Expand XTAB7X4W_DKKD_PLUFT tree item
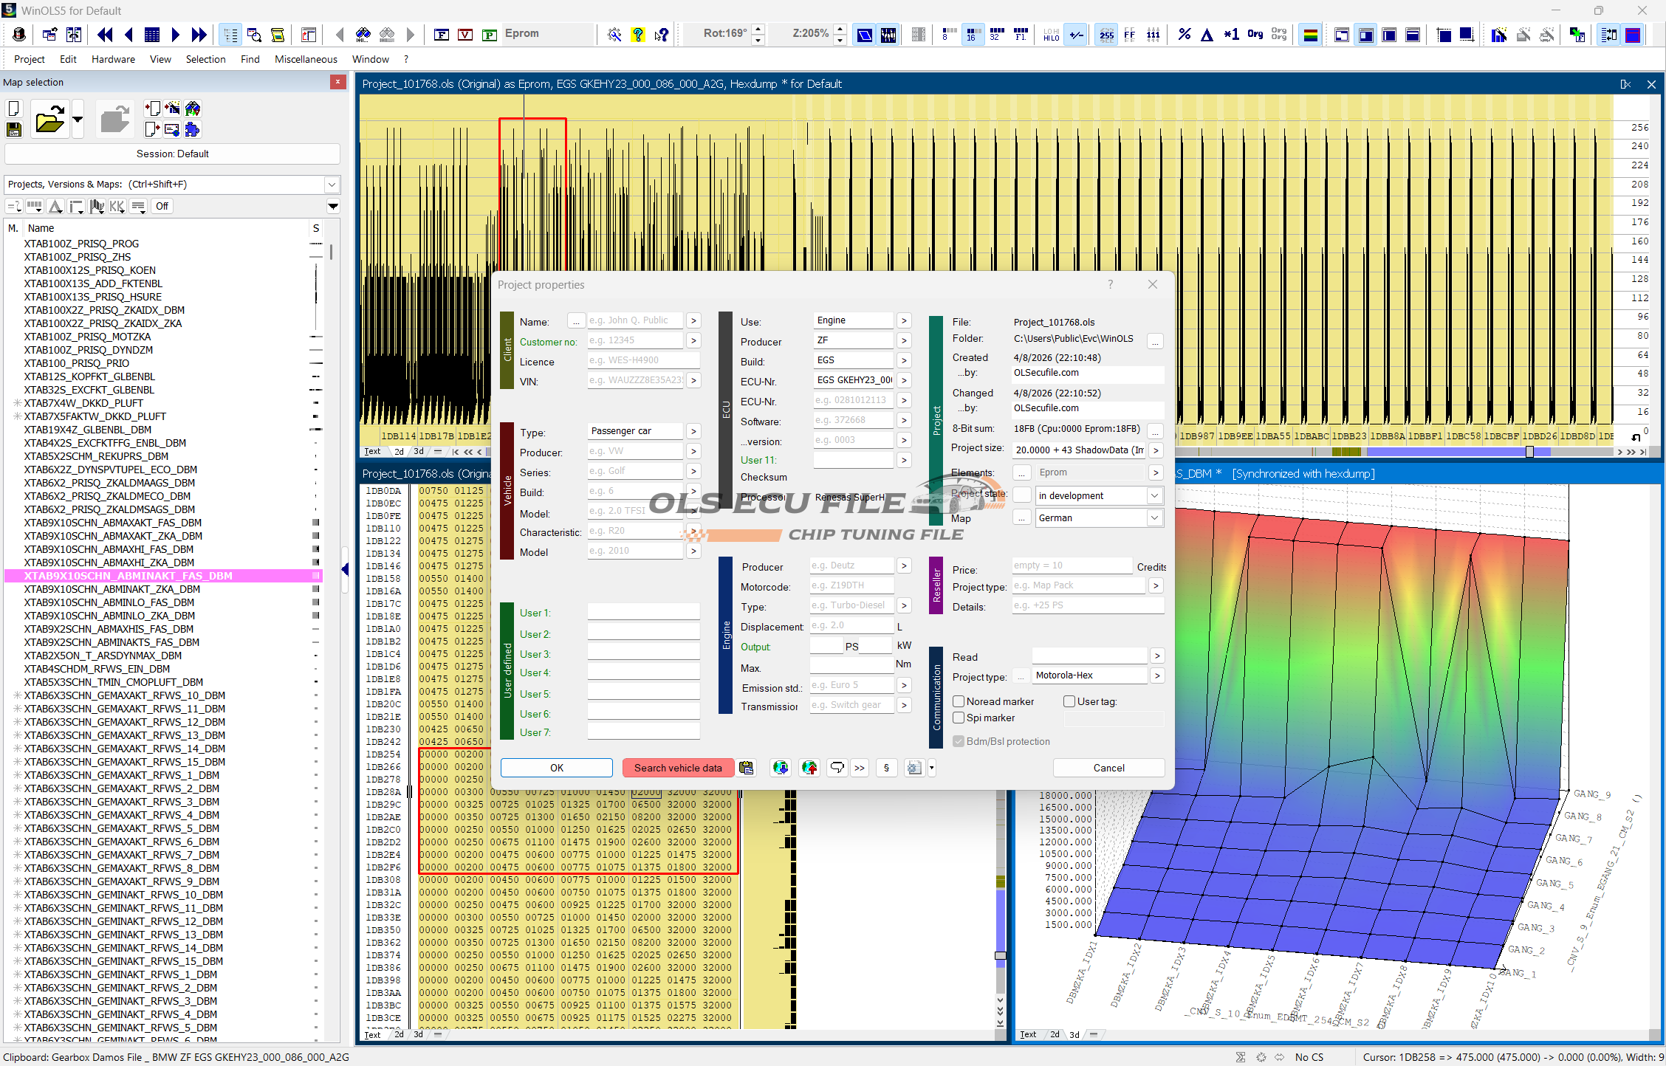This screenshot has width=1666, height=1066. tap(16, 403)
